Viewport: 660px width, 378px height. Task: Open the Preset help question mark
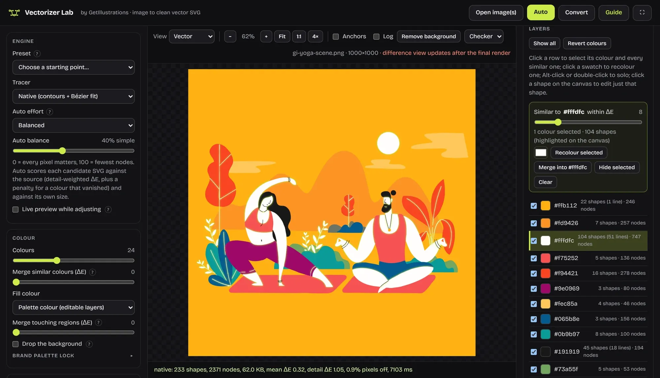pos(37,54)
